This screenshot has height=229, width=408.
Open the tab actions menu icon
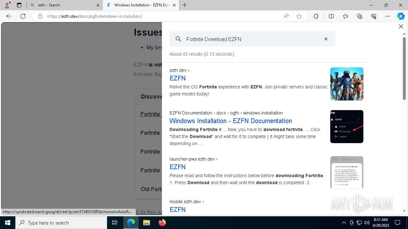coord(19,5)
